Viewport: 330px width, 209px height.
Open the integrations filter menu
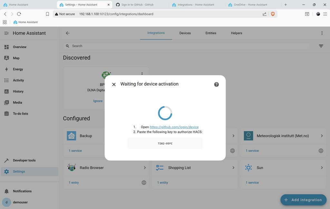tap(321, 46)
